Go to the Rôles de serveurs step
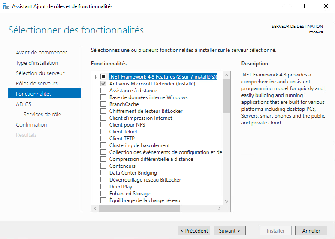 pyautogui.click(x=37, y=83)
